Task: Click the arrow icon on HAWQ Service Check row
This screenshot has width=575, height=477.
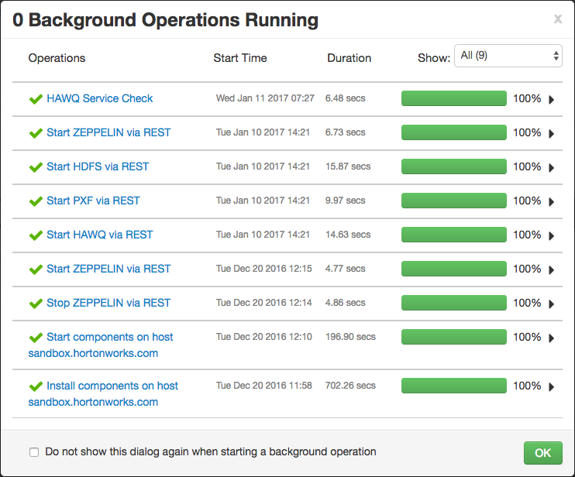Action: [551, 99]
